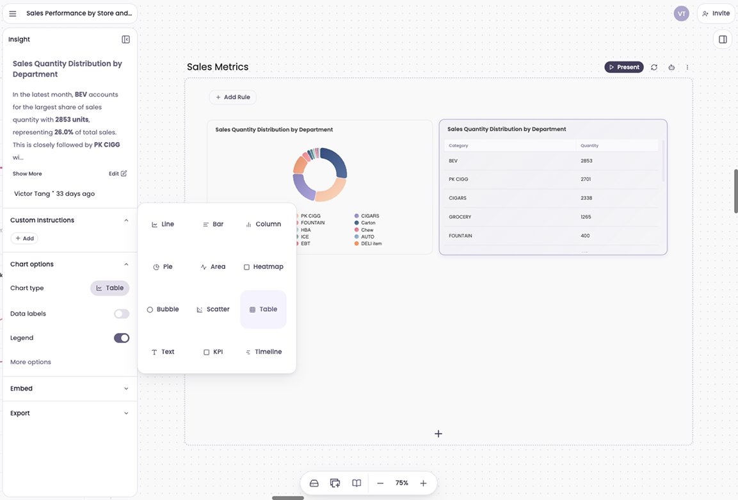Show More of the insight text
This screenshot has height=500, width=738.
(x=26, y=173)
